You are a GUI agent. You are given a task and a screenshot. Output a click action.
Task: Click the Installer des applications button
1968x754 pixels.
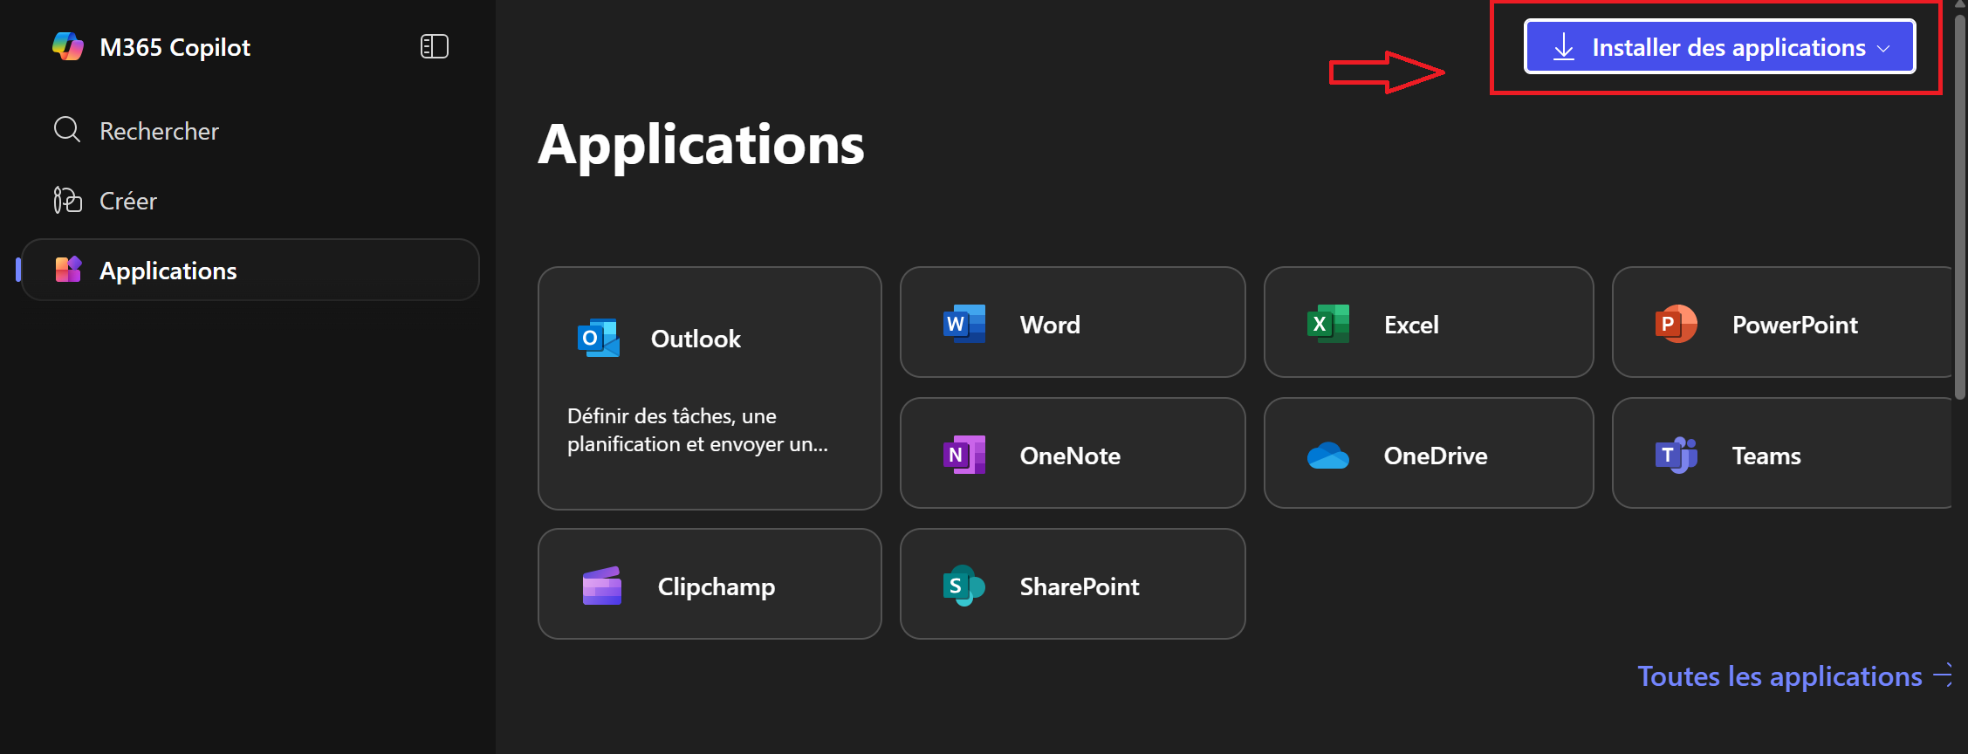point(1719,46)
